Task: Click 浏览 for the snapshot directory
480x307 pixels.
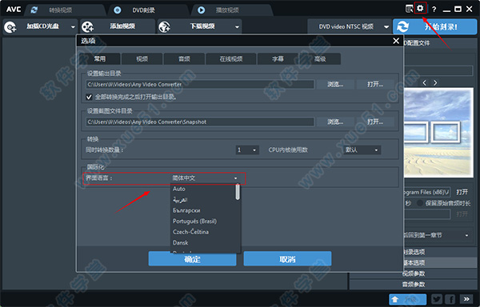Action: click(x=335, y=122)
